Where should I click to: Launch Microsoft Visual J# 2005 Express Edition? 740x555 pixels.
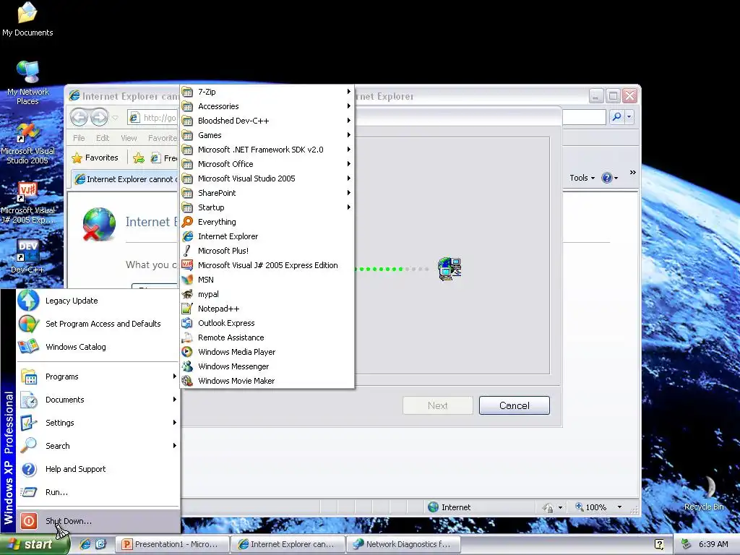click(267, 265)
